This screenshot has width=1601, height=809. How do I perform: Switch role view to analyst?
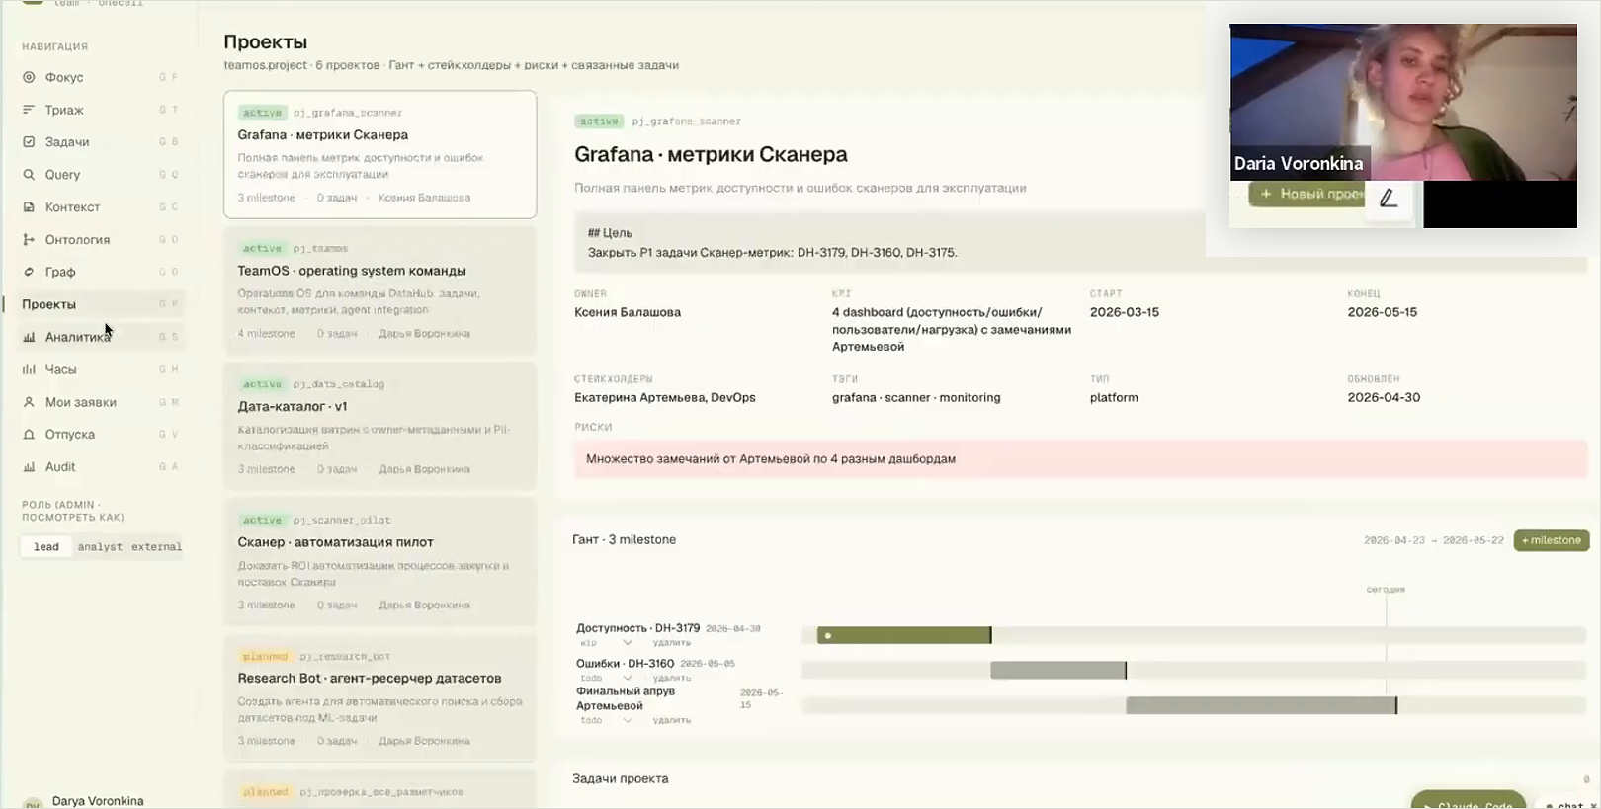(x=100, y=547)
